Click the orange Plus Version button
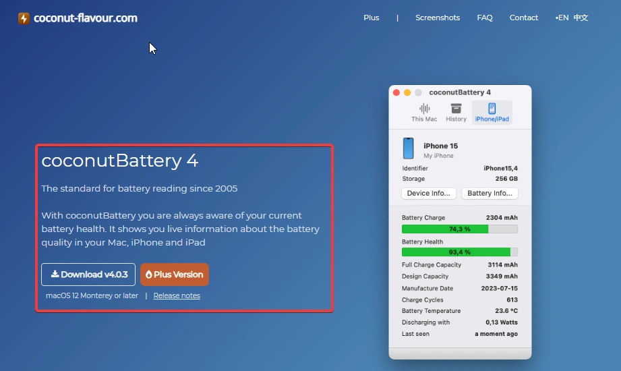This screenshot has height=371, width=621. pos(174,275)
